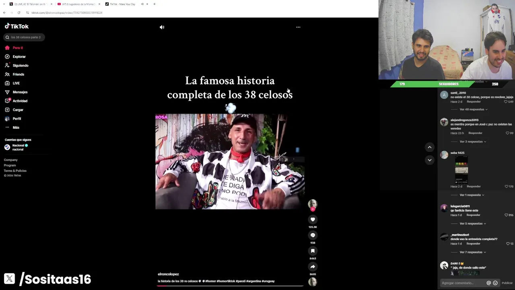Reply to santi_2010 via Responder
515x290 pixels.
coord(474,102)
